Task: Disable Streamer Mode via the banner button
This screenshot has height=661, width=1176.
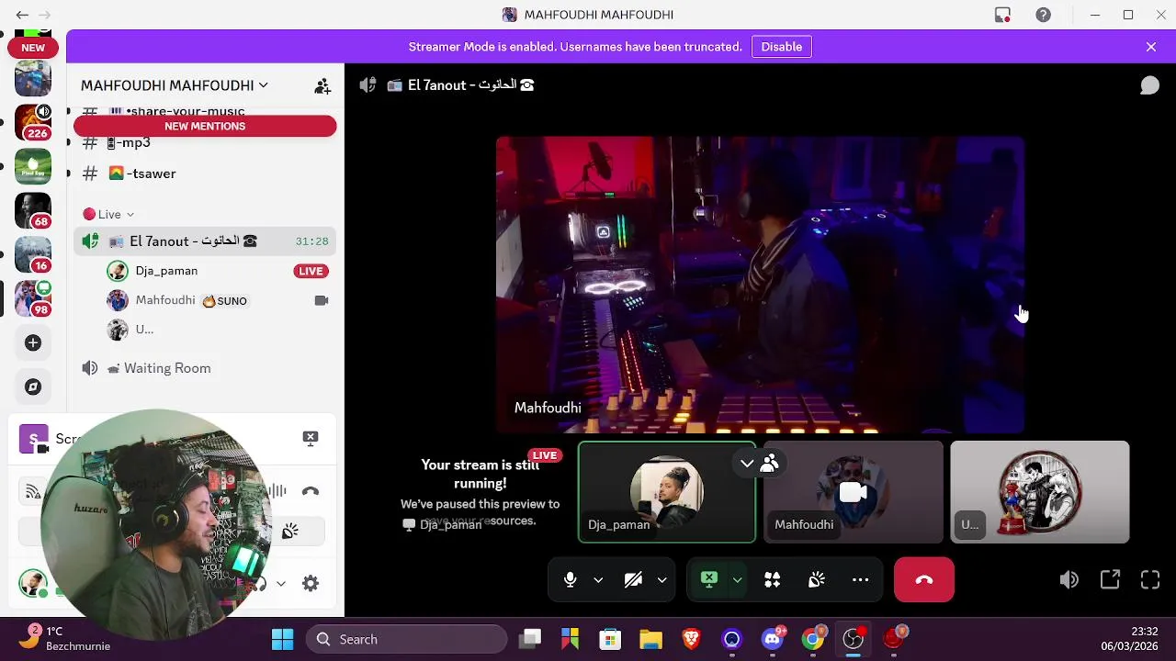Action: point(781,47)
